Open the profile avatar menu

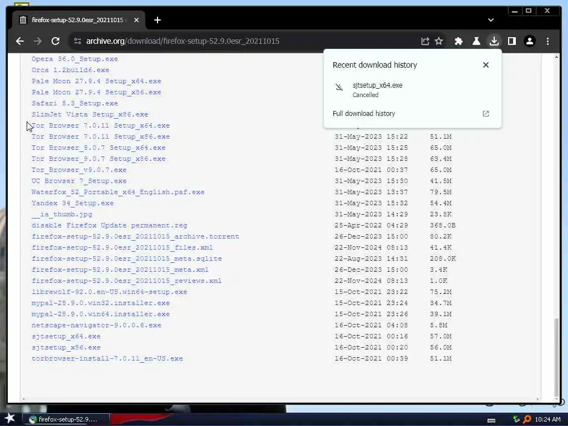(x=530, y=41)
